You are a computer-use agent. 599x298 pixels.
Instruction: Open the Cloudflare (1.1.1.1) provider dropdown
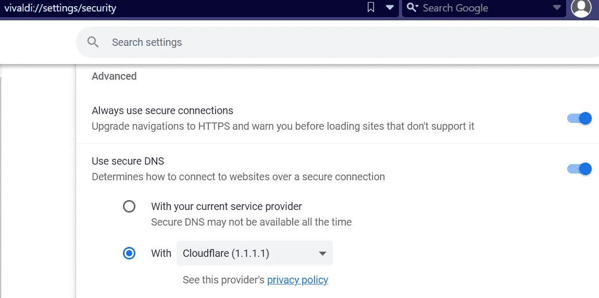point(254,253)
